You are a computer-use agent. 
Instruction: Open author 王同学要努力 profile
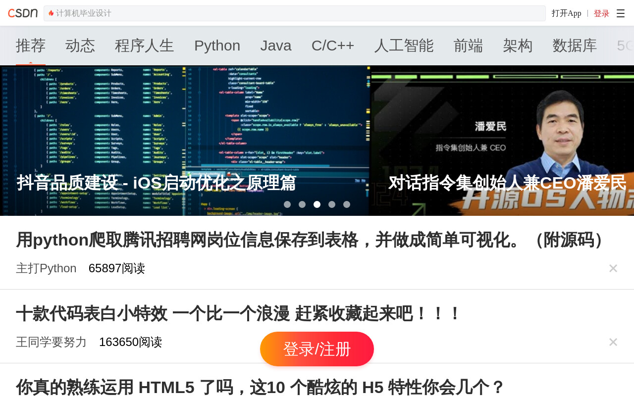[x=52, y=342]
